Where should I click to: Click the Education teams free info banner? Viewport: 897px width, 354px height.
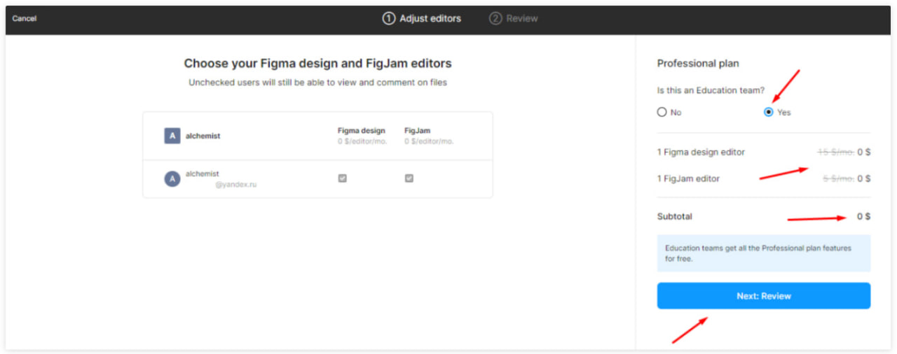coord(763,253)
